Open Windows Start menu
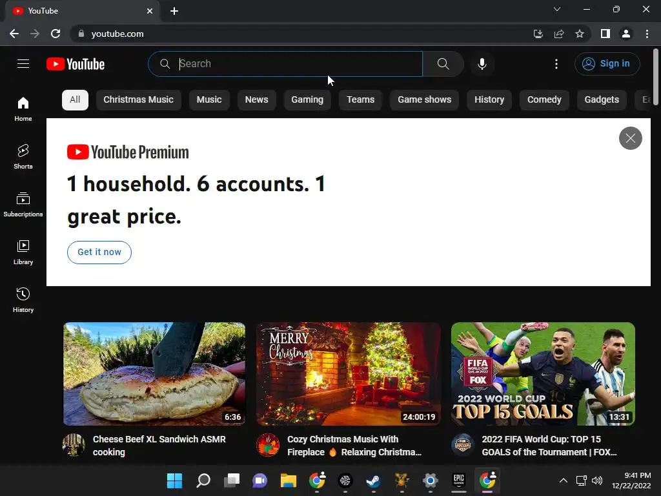 point(174,480)
